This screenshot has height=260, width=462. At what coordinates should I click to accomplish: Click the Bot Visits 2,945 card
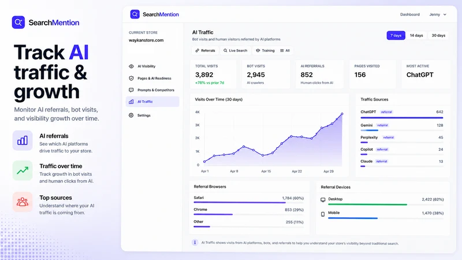tap(266, 75)
